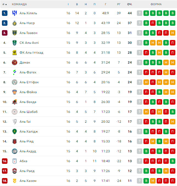177x186 pixels.
Task: Click Al-Shabab's last green В form badge
Action: [x=173, y=112]
